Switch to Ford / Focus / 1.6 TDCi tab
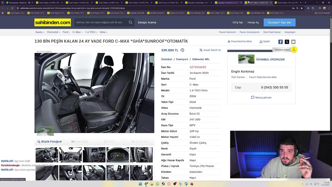 (x=169, y=3)
